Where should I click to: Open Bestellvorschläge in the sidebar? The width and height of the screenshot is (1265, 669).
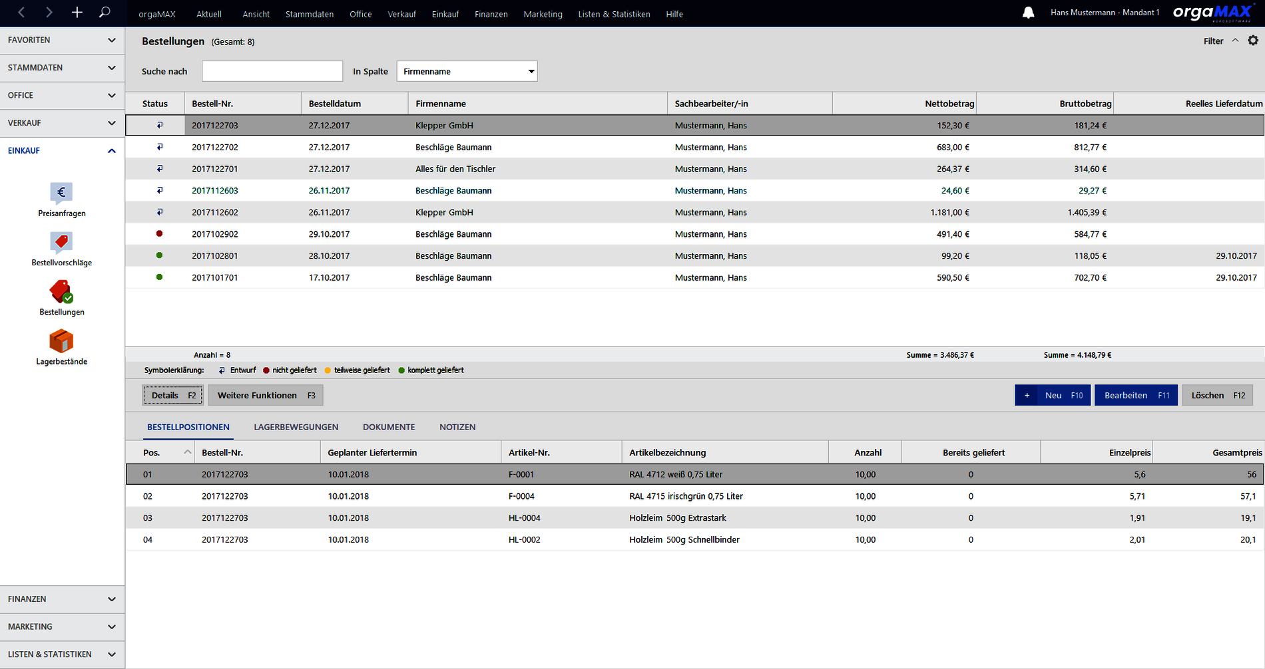point(61,249)
